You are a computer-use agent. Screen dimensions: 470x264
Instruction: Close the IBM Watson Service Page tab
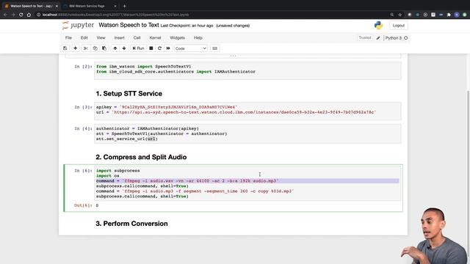tap(115, 6)
